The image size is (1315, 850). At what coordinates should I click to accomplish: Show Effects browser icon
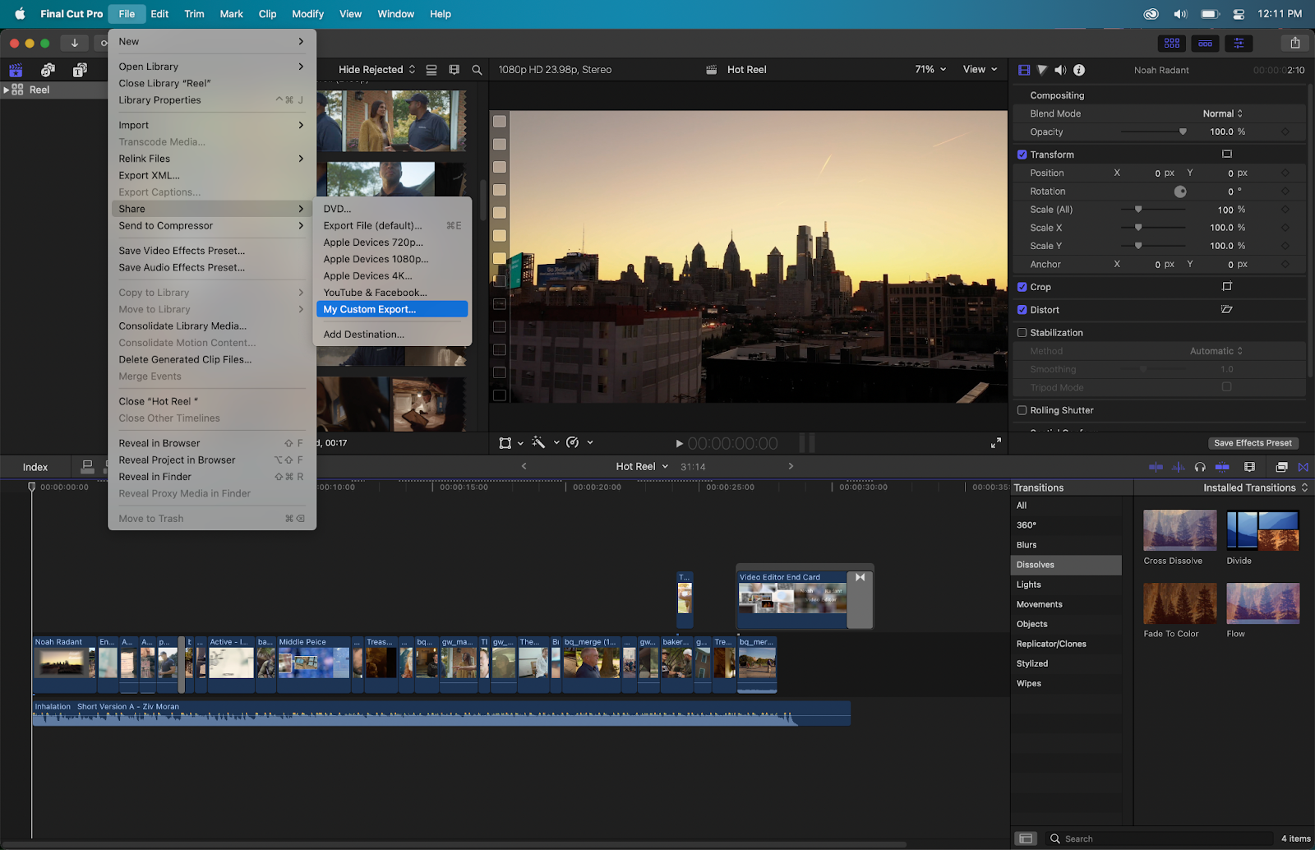point(1281,467)
